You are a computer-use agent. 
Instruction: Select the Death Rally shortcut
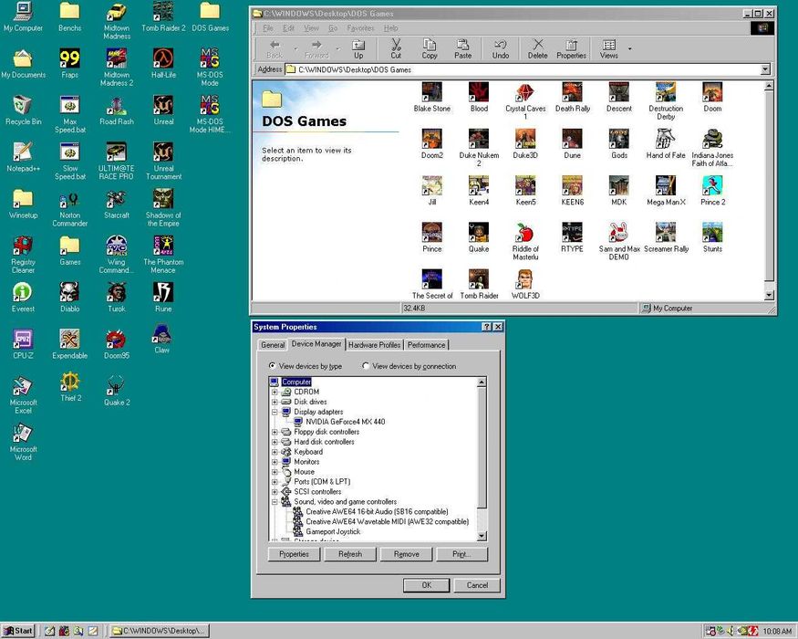[x=572, y=97]
